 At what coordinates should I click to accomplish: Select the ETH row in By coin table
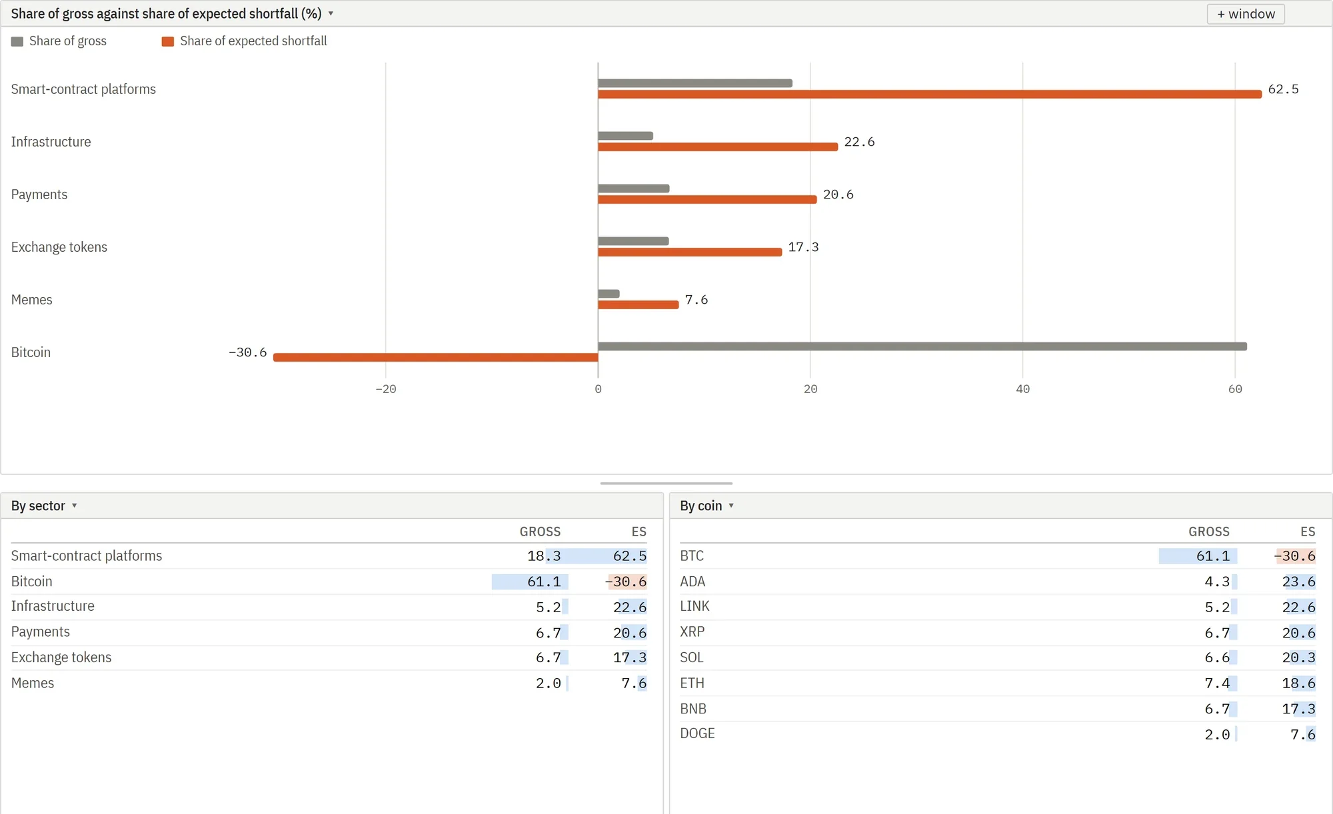coord(998,683)
